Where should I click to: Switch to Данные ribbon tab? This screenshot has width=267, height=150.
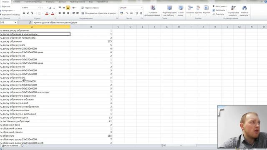(x=62, y=2)
